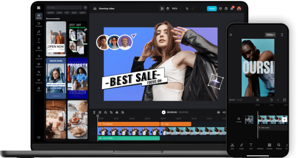Toggle Unmute on phone timeline
This screenshot has width=299, height=158.
239,120
